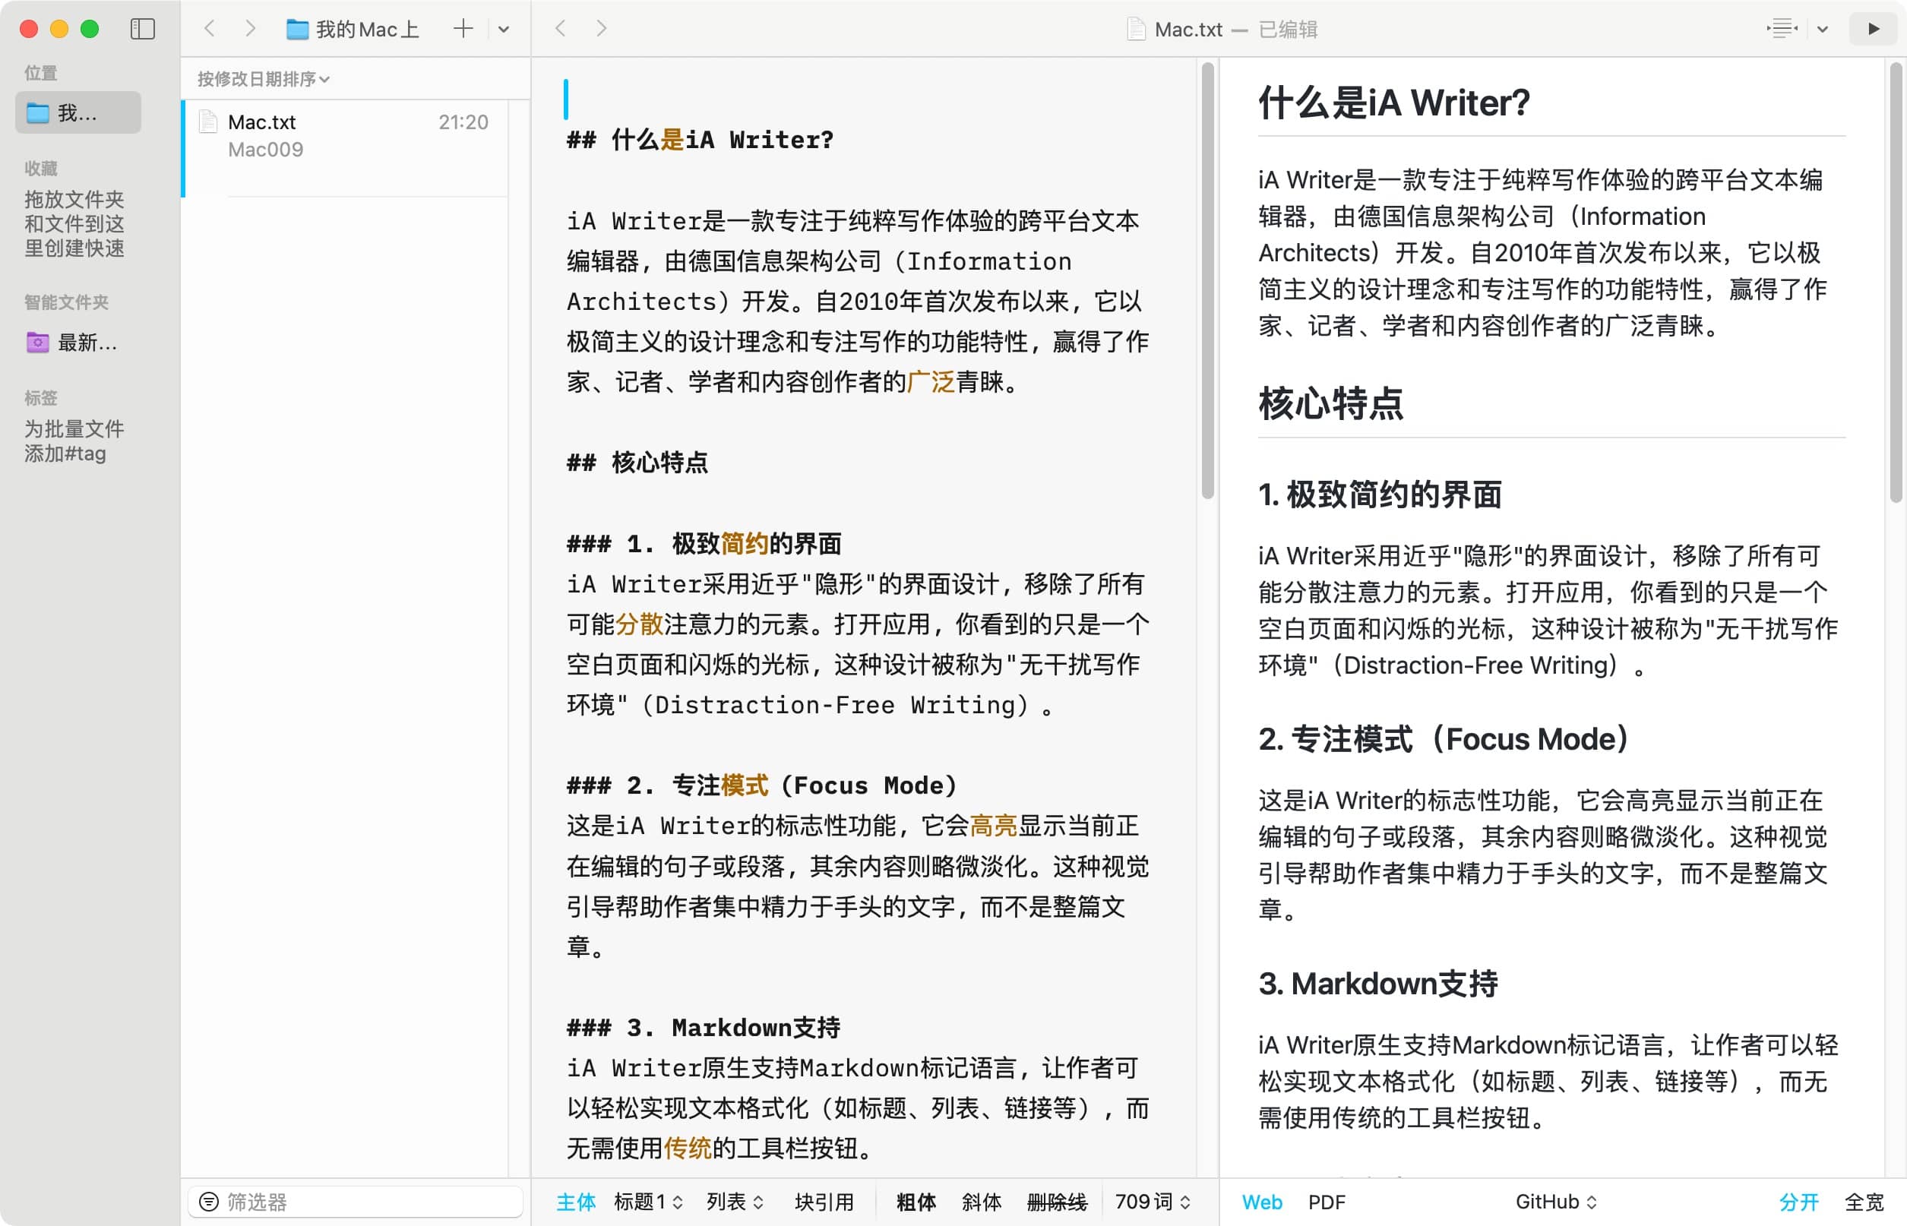Select the recent smart folder icon
The image size is (1907, 1226).
[37, 343]
